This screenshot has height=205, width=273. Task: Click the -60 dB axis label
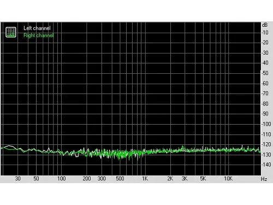click(265, 84)
